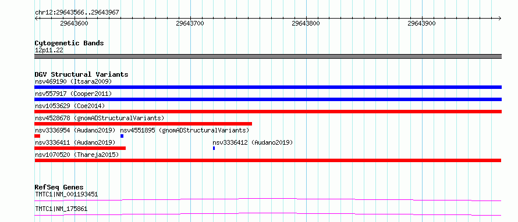The image size is (518, 222).
Task: Click the tiny blue marker for nsv3336412
Action: pos(214,148)
